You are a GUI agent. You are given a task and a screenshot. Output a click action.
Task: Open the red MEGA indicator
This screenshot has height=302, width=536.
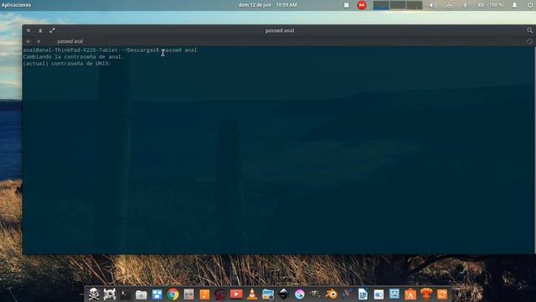362,5
